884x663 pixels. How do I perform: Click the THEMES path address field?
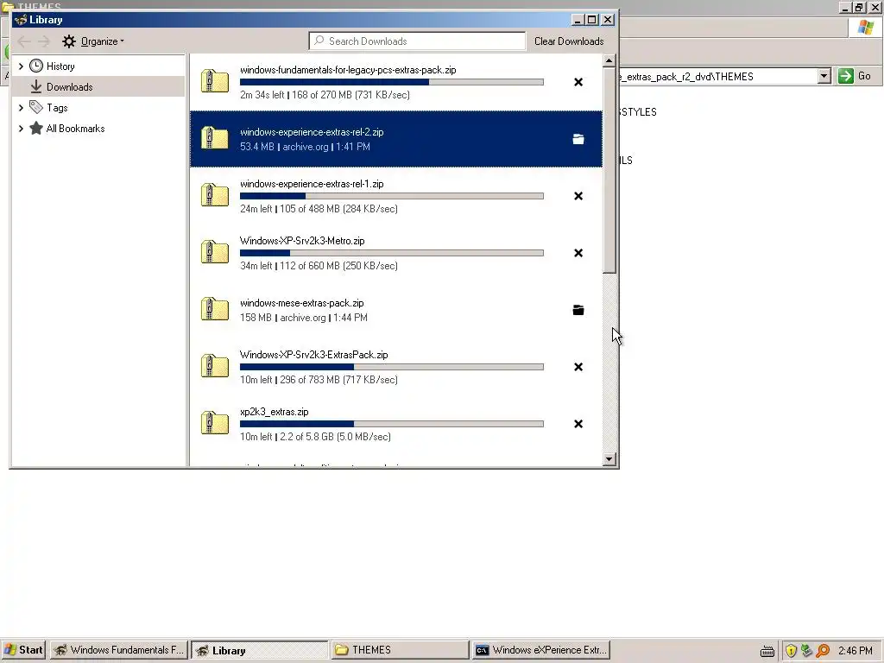719,76
